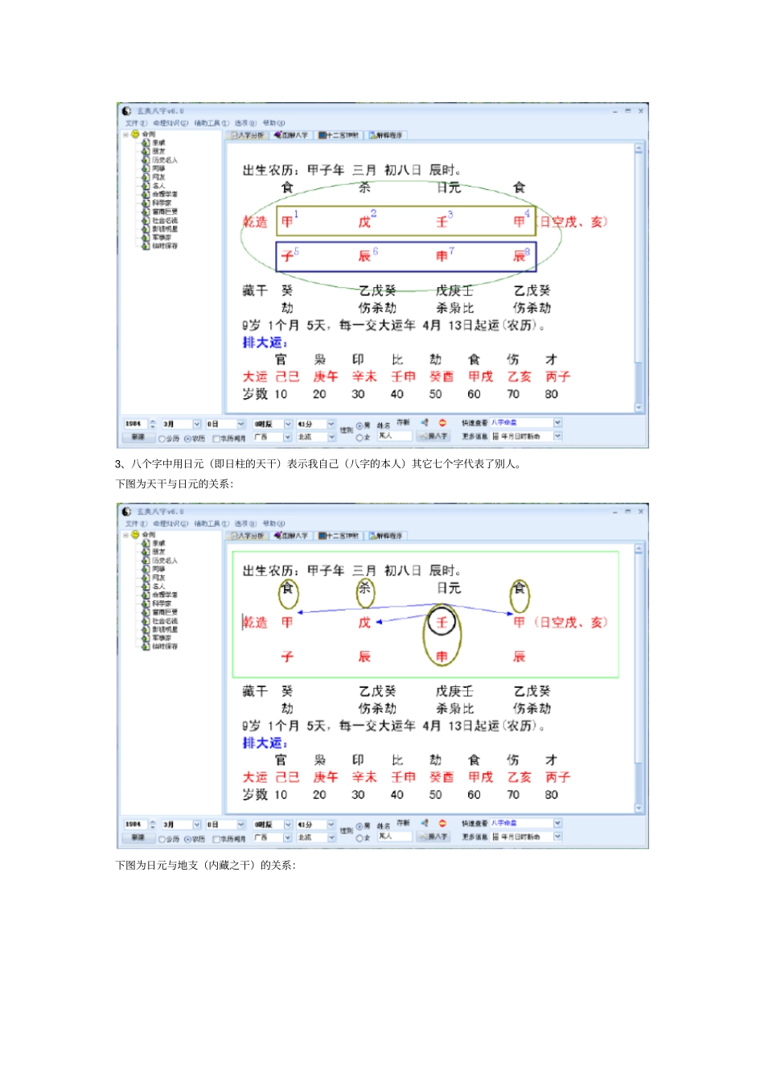Image resolution: width=764 pixels, height=1082 pixels.
Task: Click the app logo icon in upper window title bar
Action: tap(126, 111)
